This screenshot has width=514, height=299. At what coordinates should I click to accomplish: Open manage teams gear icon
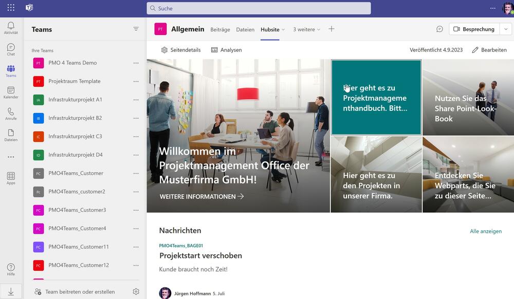tap(136, 291)
